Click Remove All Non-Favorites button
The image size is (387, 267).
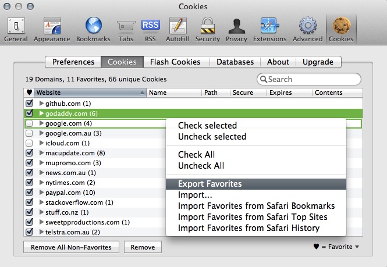[x=72, y=247]
